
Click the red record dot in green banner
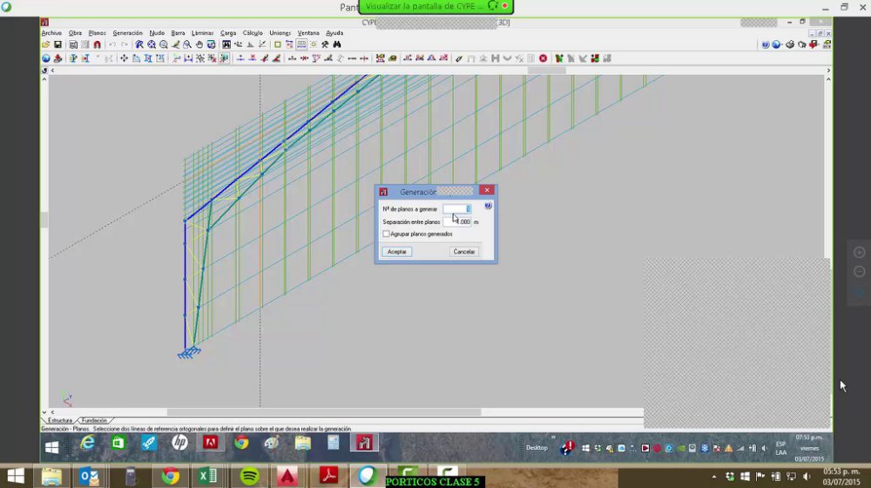click(505, 5)
